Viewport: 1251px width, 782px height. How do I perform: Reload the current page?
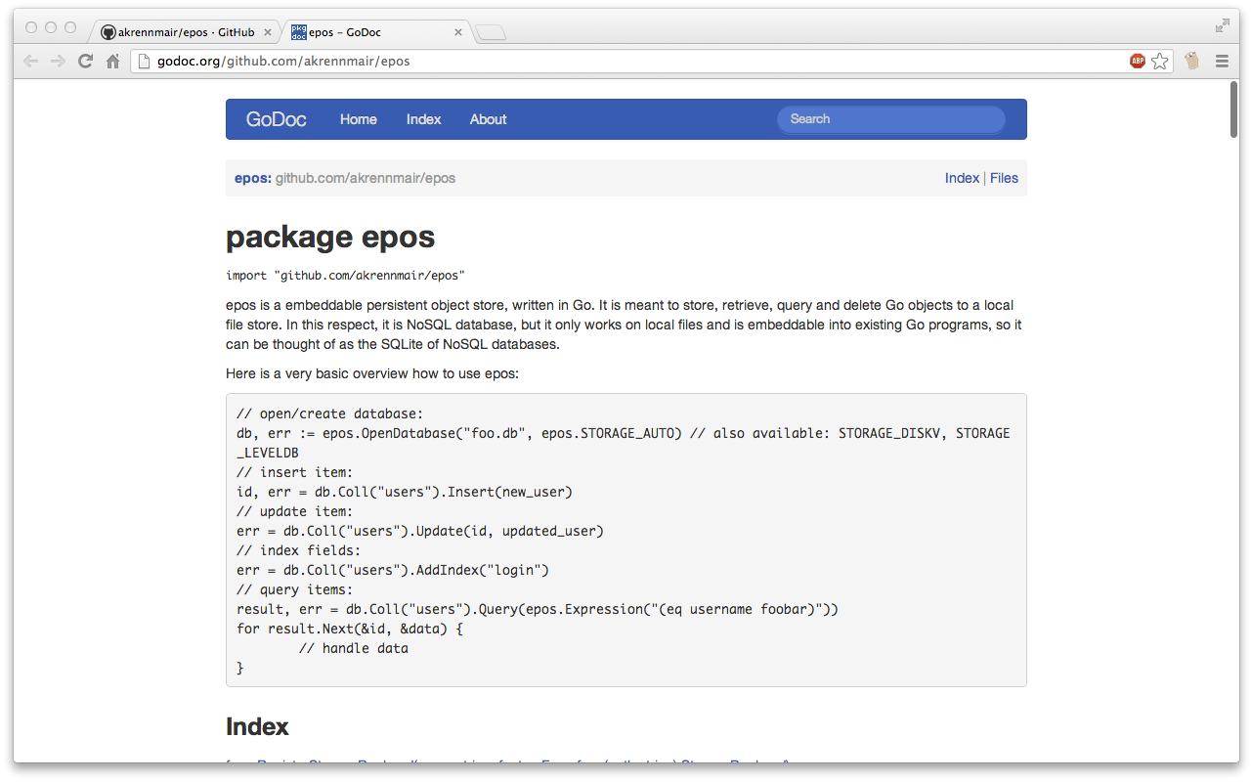tap(85, 62)
